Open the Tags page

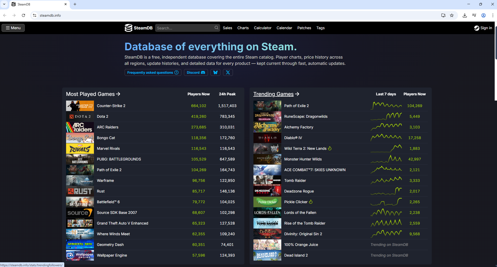coord(320,28)
